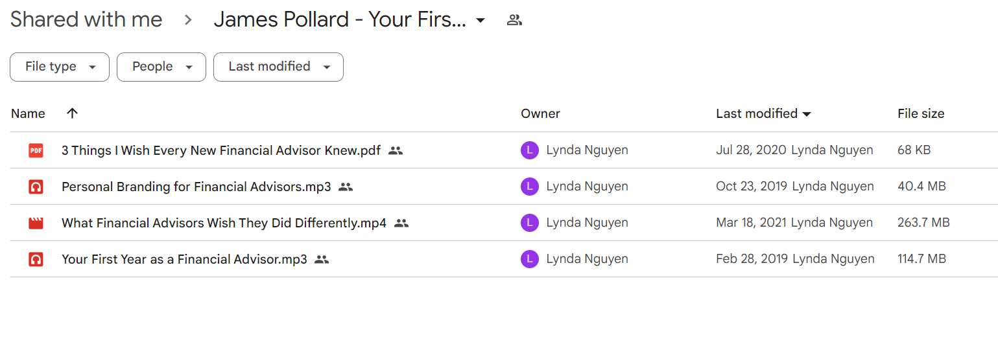Open the Last modified column sort dropdown
Viewport: 998px width, 342px height.
(807, 114)
